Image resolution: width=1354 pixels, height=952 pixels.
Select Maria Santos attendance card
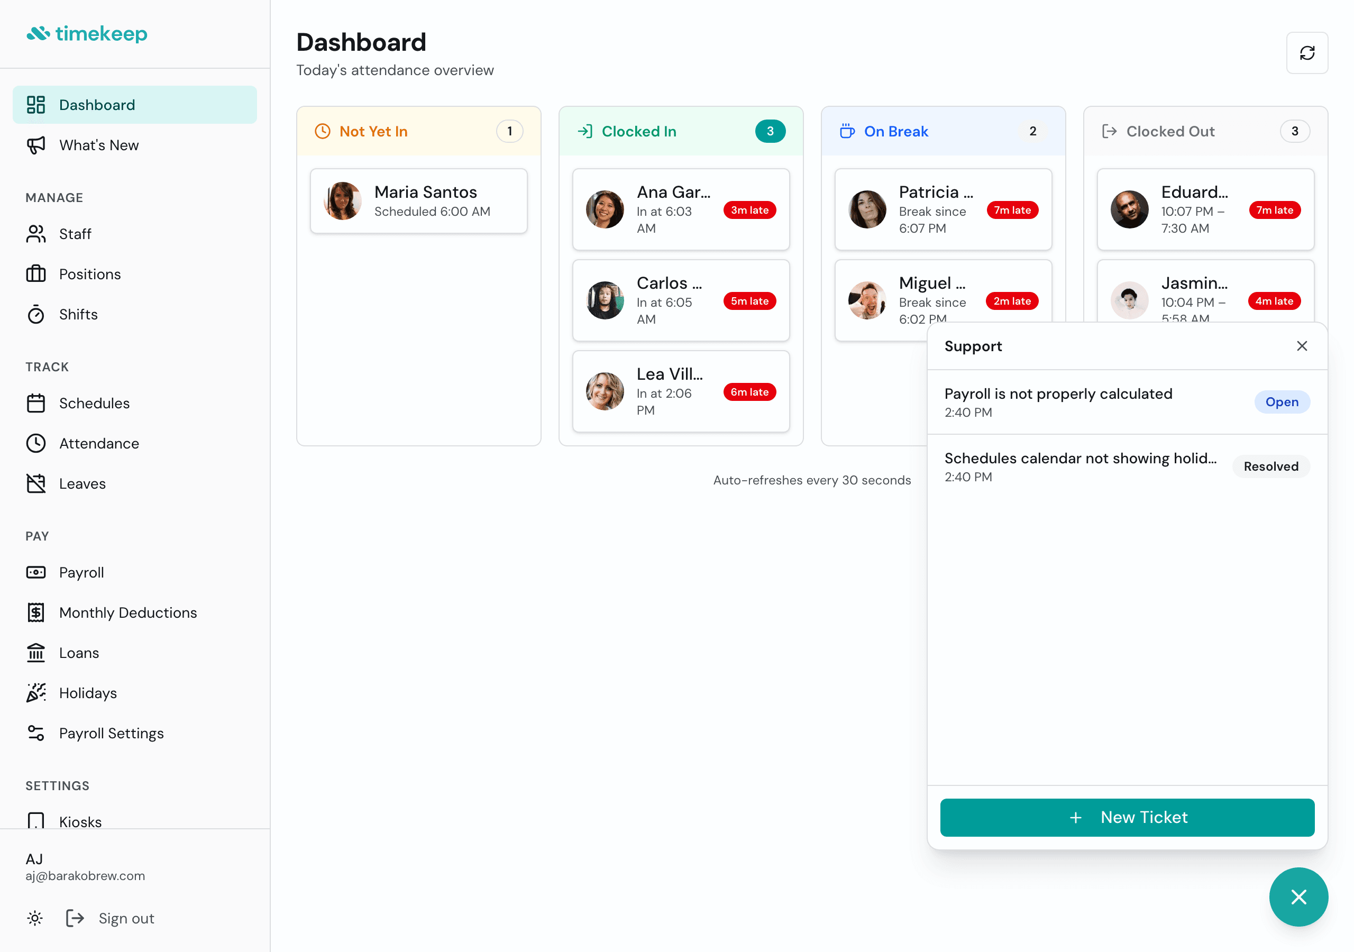(418, 201)
